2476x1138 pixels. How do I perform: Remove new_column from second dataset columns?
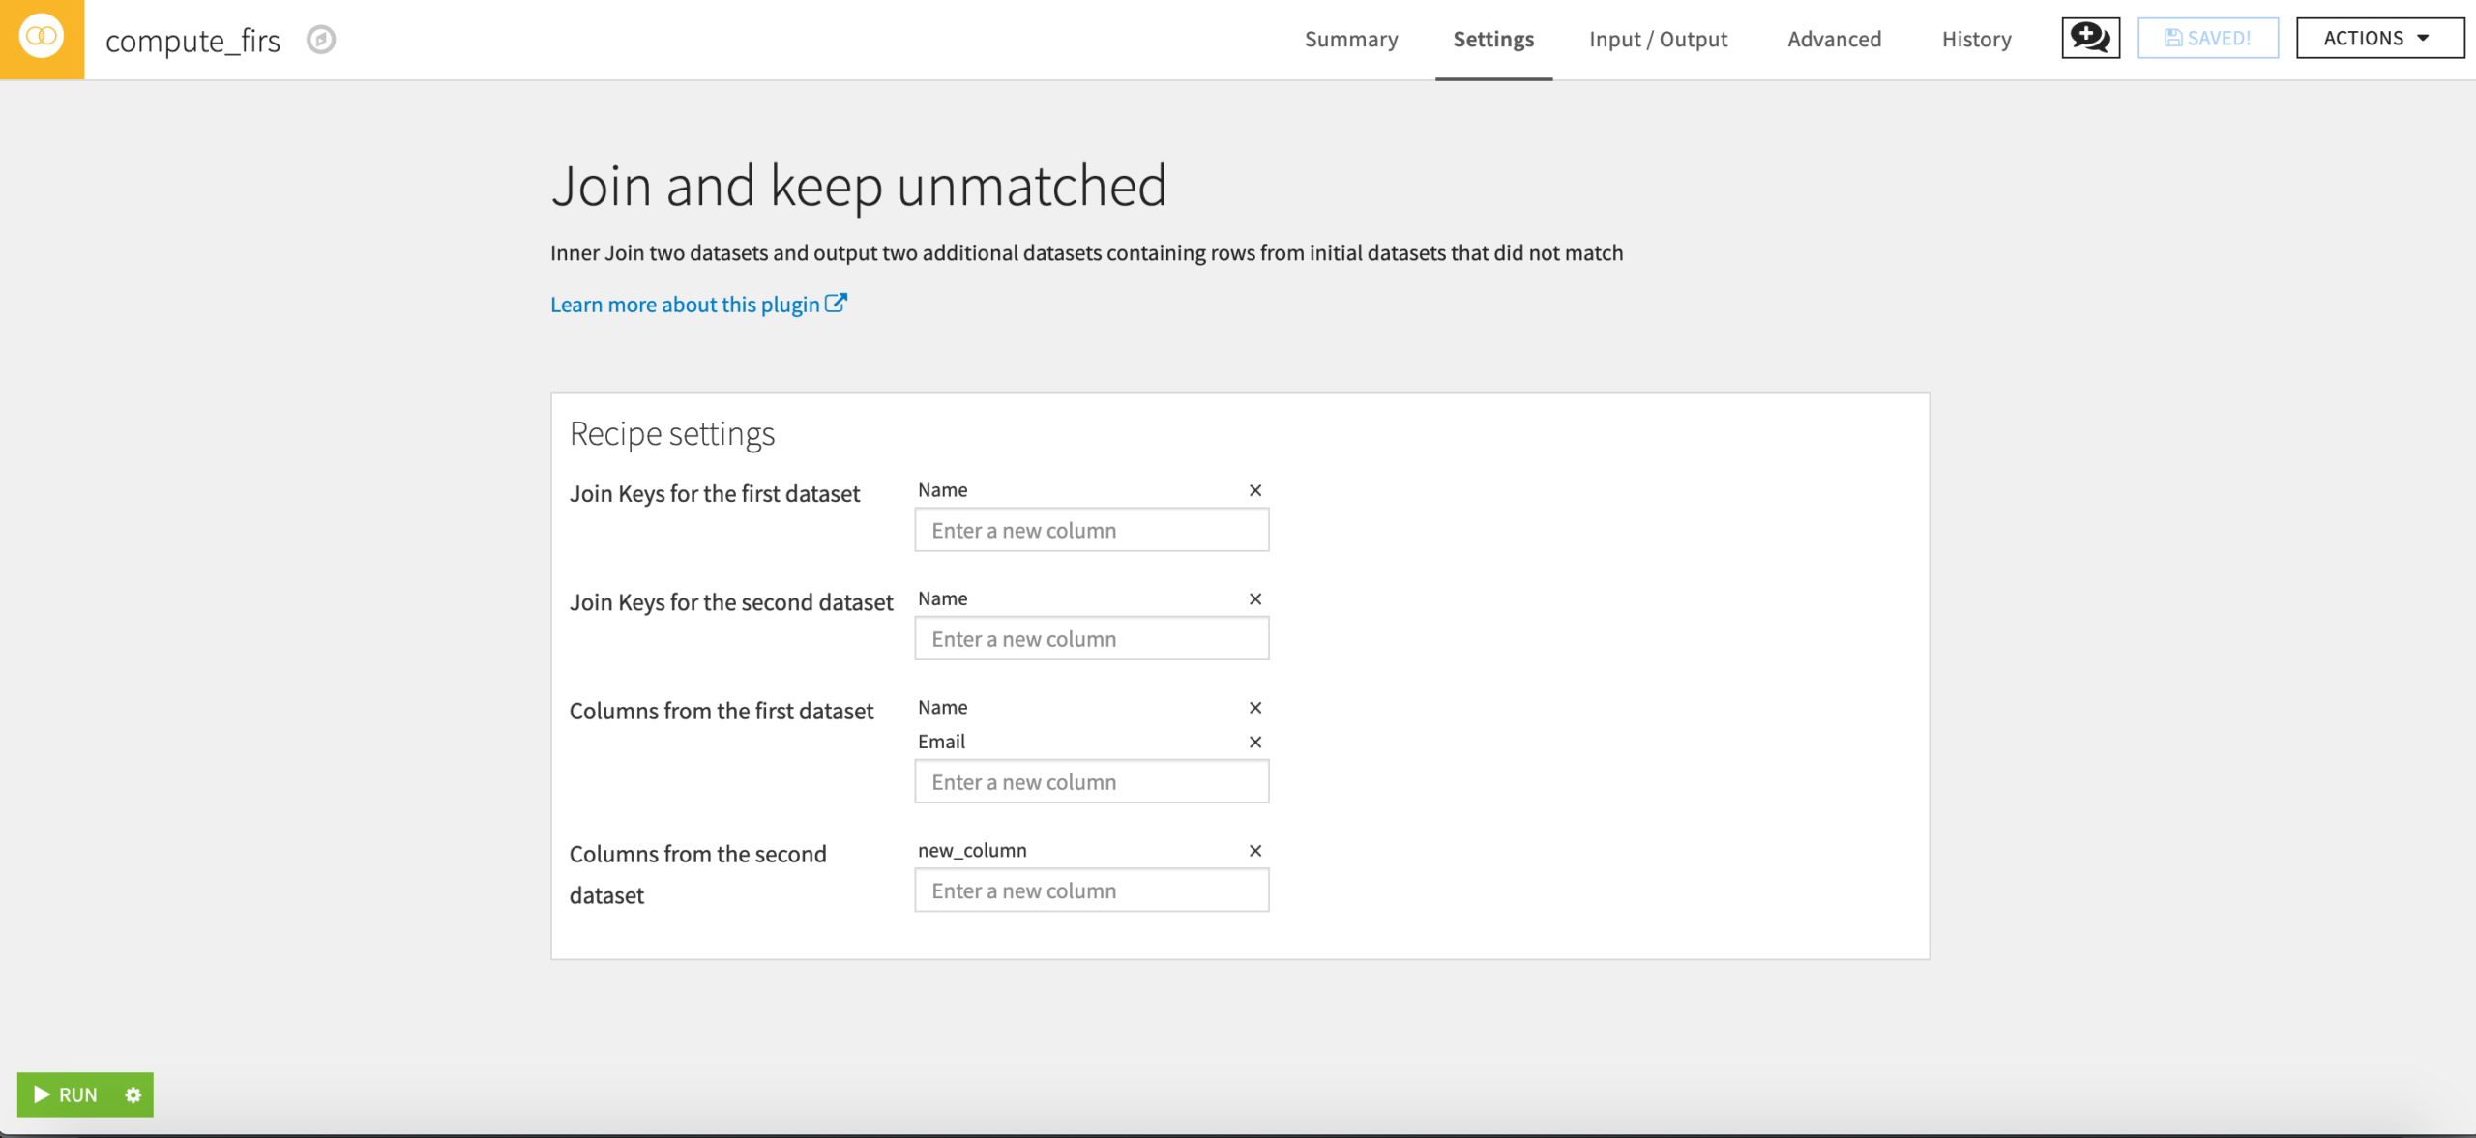click(x=1255, y=849)
